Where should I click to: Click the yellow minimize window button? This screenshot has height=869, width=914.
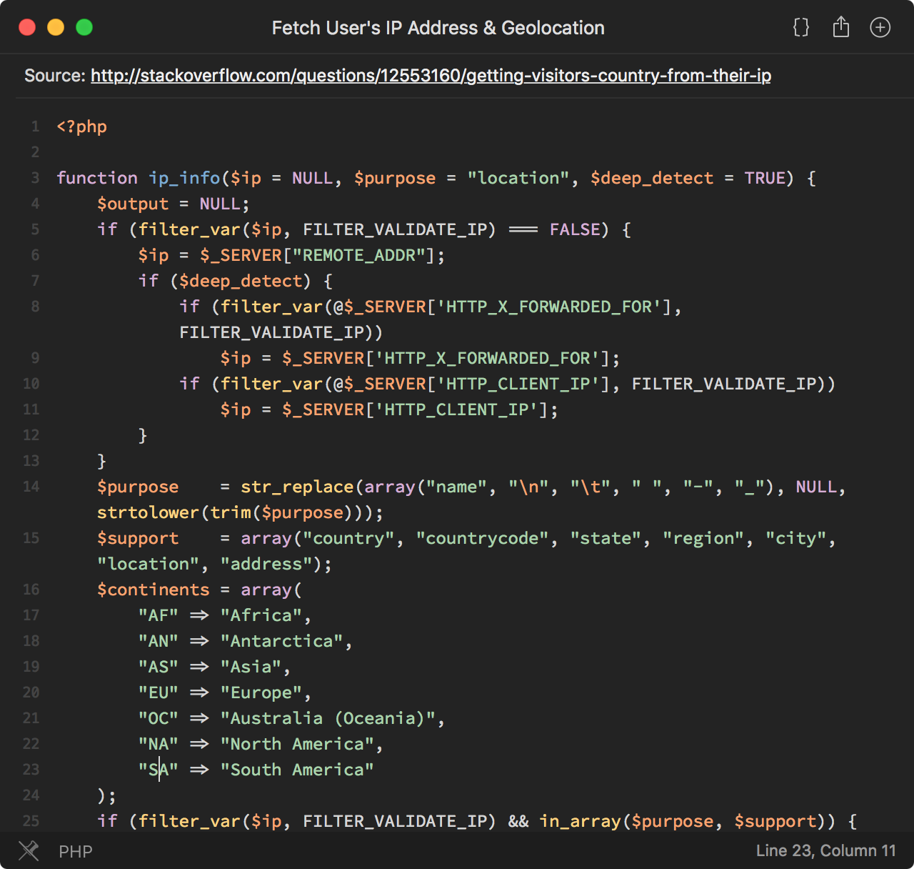56,28
